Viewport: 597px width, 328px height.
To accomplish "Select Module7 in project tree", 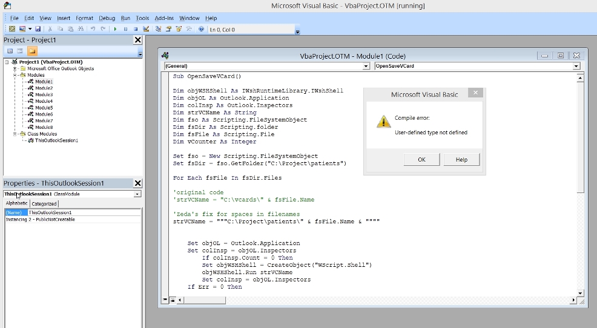I will pyautogui.click(x=44, y=120).
